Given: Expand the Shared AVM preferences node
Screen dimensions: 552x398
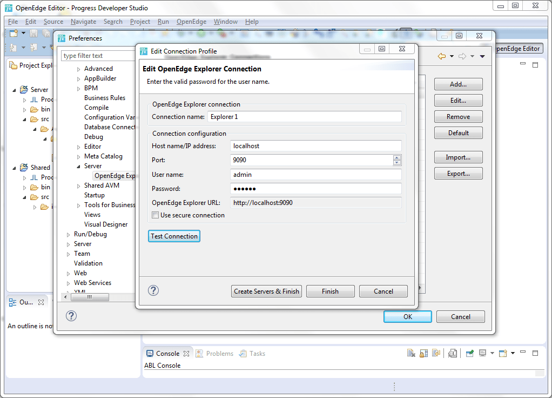Looking at the screenshot, I should pyautogui.click(x=78, y=186).
